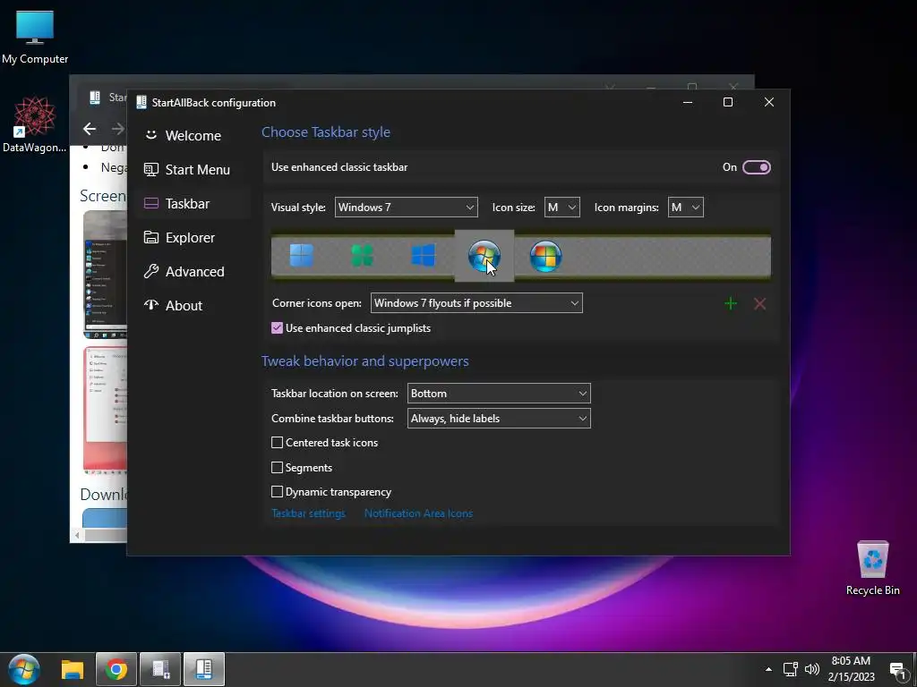Click back arrow in the background window

90,129
